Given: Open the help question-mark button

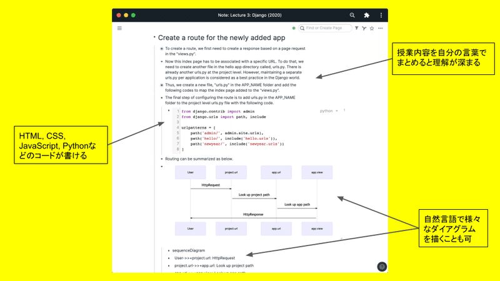Looking at the screenshot, I should coord(382,267).
